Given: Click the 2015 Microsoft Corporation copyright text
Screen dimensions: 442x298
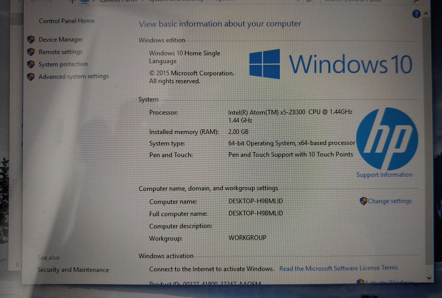Looking at the screenshot, I should coord(192,77).
